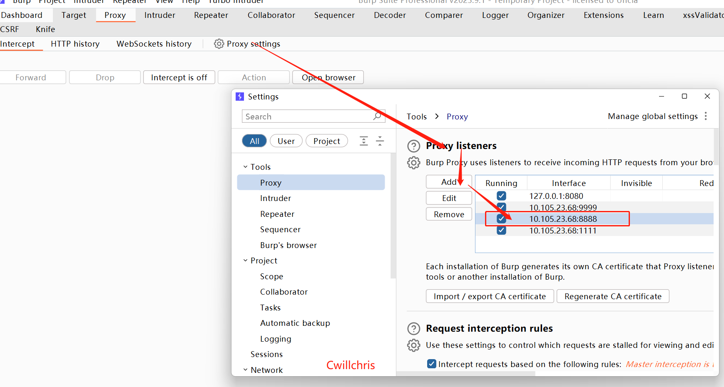Collapse the Project tree section
This screenshot has height=387, width=724.
245,260
